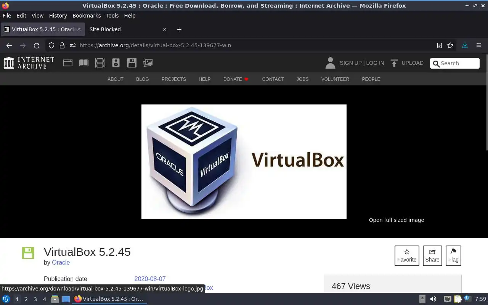Open tracking protection shield icon
The height and width of the screenshot is (305, 488).
coord(51,45)
